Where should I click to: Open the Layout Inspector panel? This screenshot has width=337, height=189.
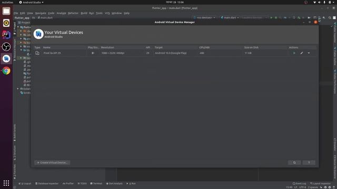(321, 183)
